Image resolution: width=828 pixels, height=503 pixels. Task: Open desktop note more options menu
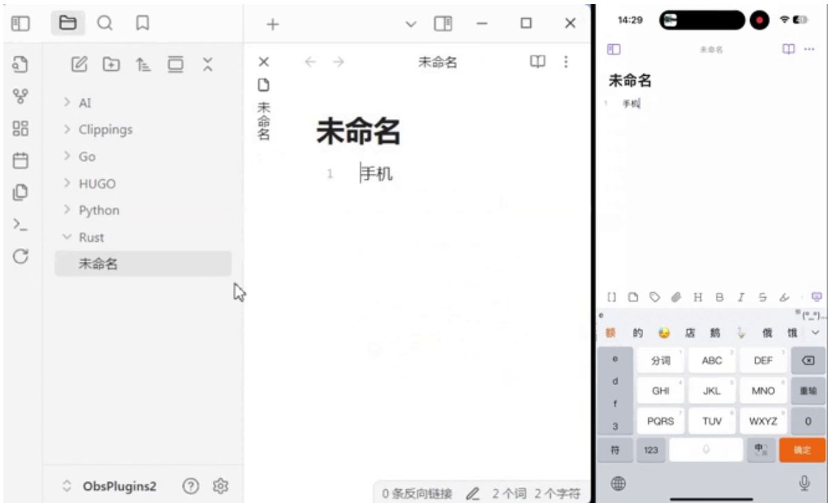point(565,62)
